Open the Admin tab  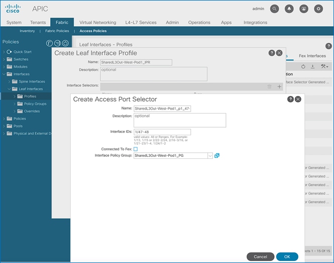[x=172, y=23]
